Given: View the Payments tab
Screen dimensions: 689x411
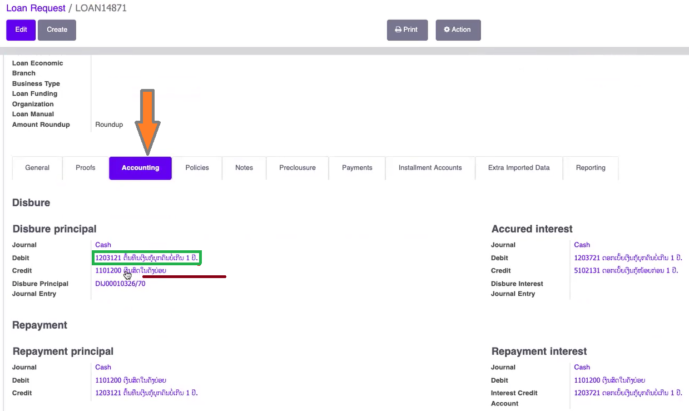Looking at the screenshot, I should tap(357, 168).
